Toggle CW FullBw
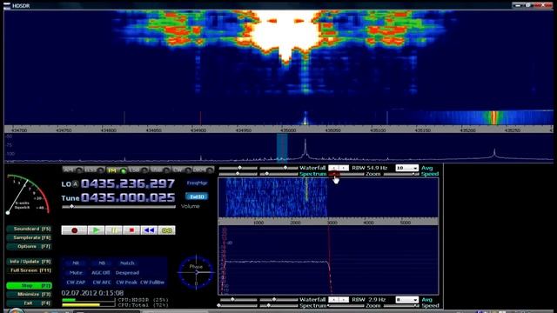557x313 pixels. click(x=152, y=282)
